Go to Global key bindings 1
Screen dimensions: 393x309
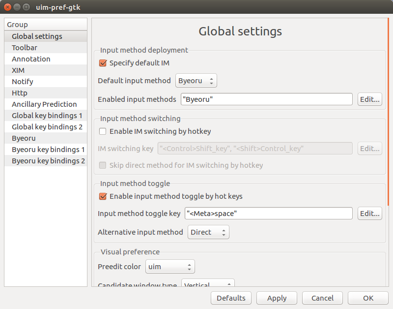[47, 116]
